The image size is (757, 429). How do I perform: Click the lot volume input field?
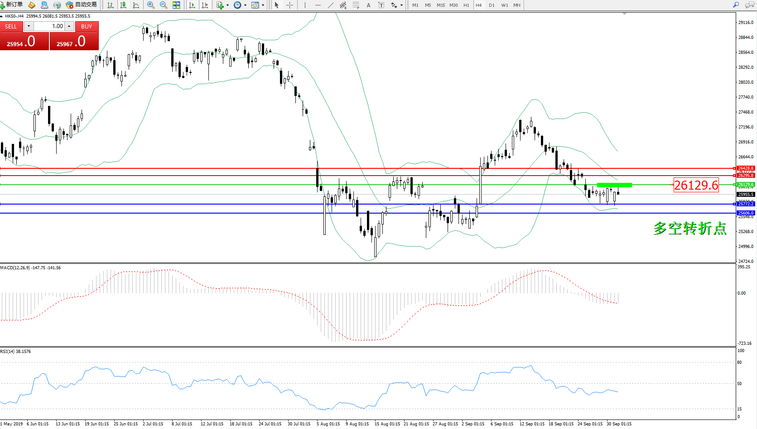pyautogui.click(x=49, y=26)
